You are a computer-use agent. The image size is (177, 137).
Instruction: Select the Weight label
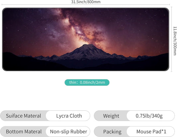click(x=111, y=116)
